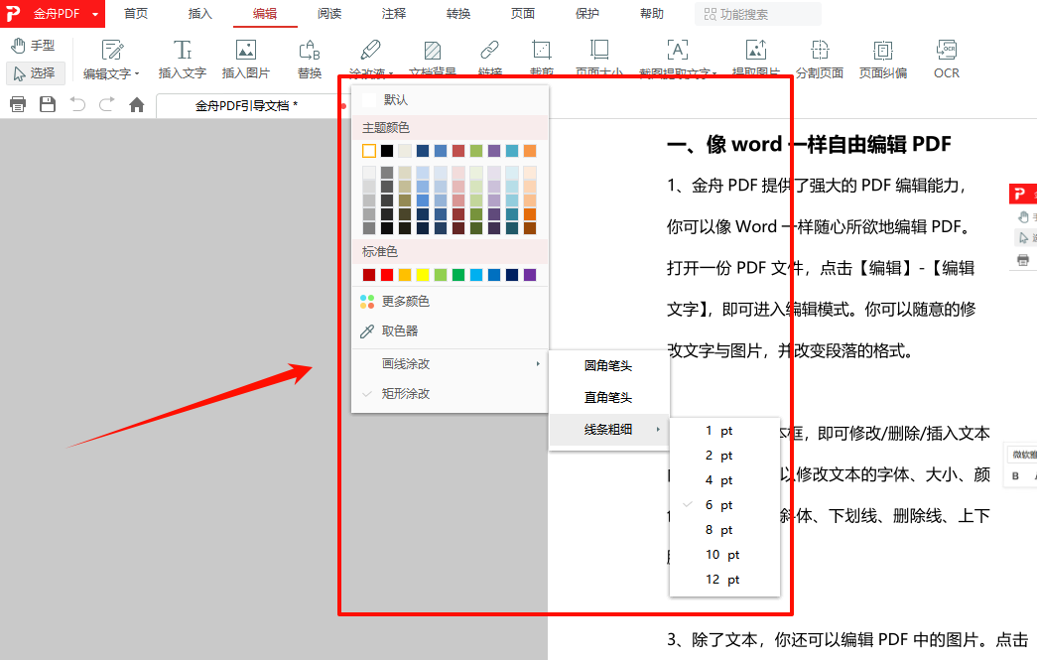Open the 页面纠偏 (Page Deskew) tool
1037x660 pixels.
pos(881,60)
